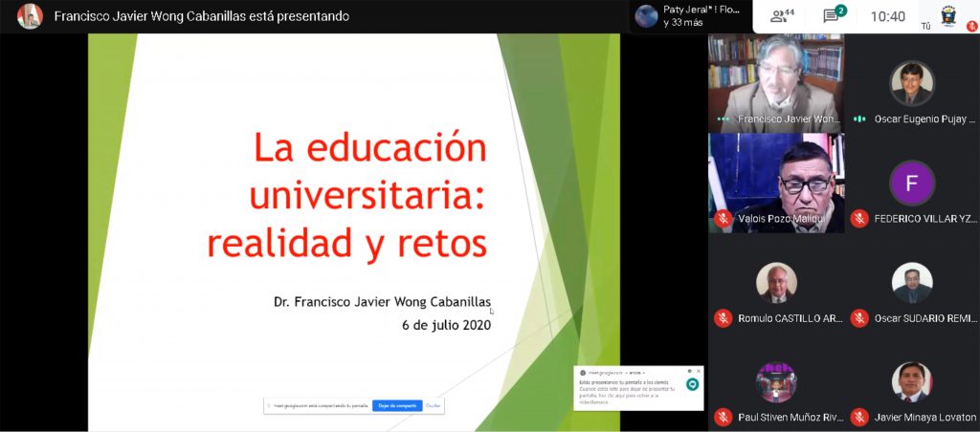
Task: Click Oscar Sudario Remi's profile picture
Action: 912,283
